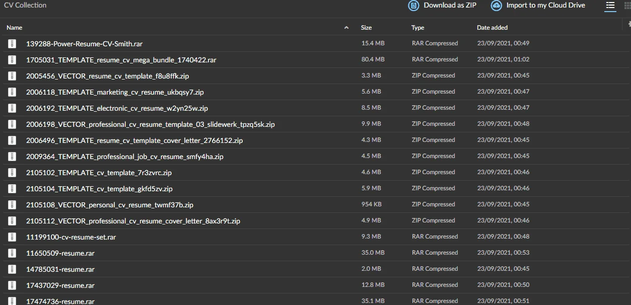The height and width of the screenshot is (305, 631).
Task: Click the archive icon for 11650509-resume.rar
Action: pyautogui.click(x=12, y=253)
